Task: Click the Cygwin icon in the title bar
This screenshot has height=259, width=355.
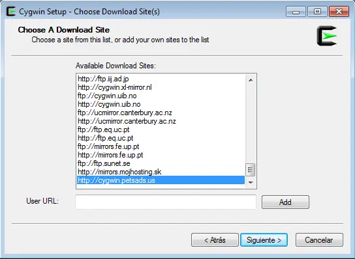Action: point(10,11)
